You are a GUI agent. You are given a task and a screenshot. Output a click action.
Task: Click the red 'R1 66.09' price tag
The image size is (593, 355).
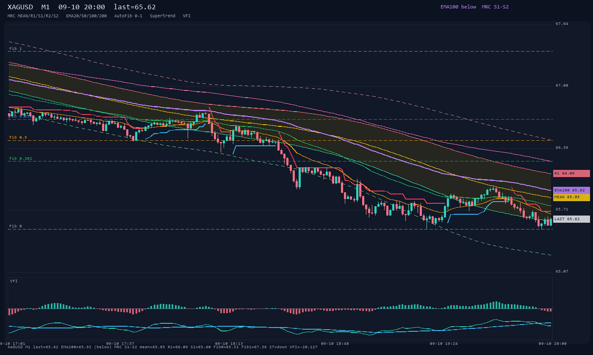tap(571, 173)
